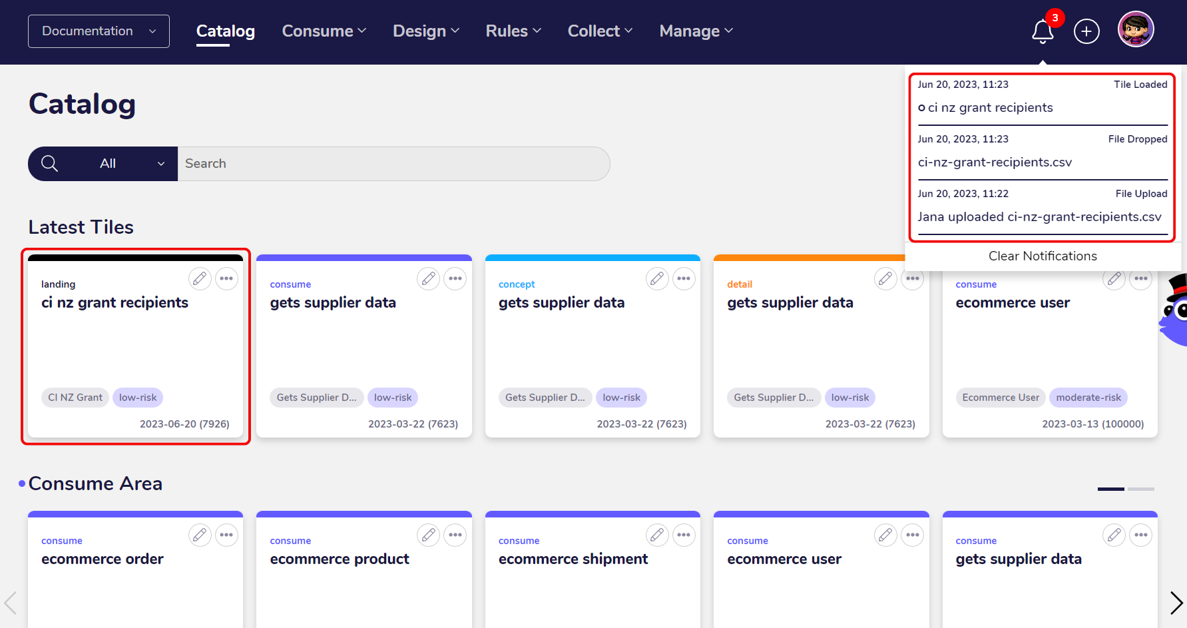Edit the ecommerce user tile in Consume Area
1187x628 pixels.
click(885, 535)
